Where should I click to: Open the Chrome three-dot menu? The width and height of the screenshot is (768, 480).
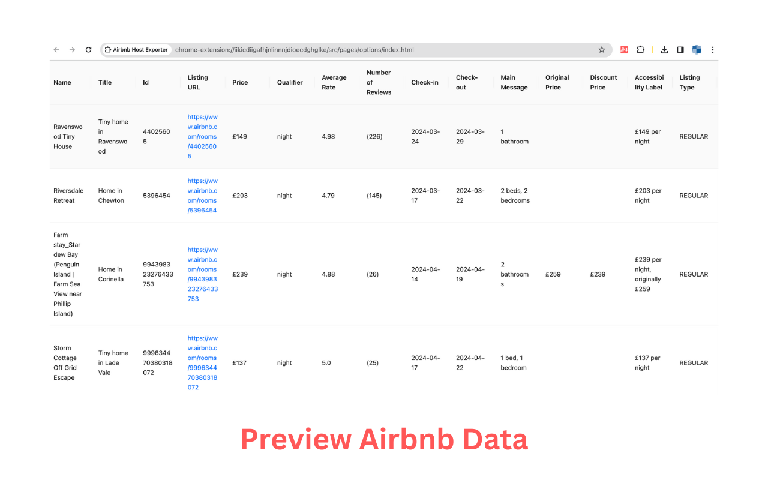(713, 50)
